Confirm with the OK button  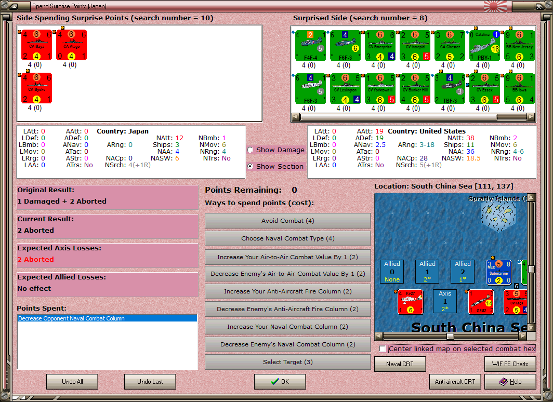pos(280,382)
